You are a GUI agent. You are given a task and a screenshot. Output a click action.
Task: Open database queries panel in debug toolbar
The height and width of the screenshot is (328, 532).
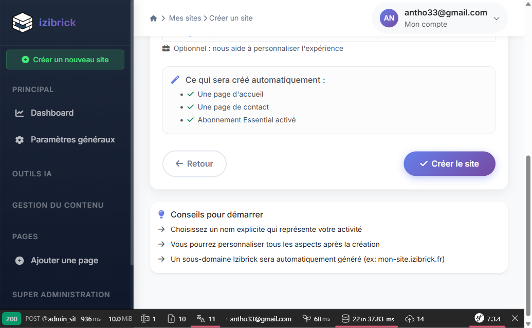[368, 319]
